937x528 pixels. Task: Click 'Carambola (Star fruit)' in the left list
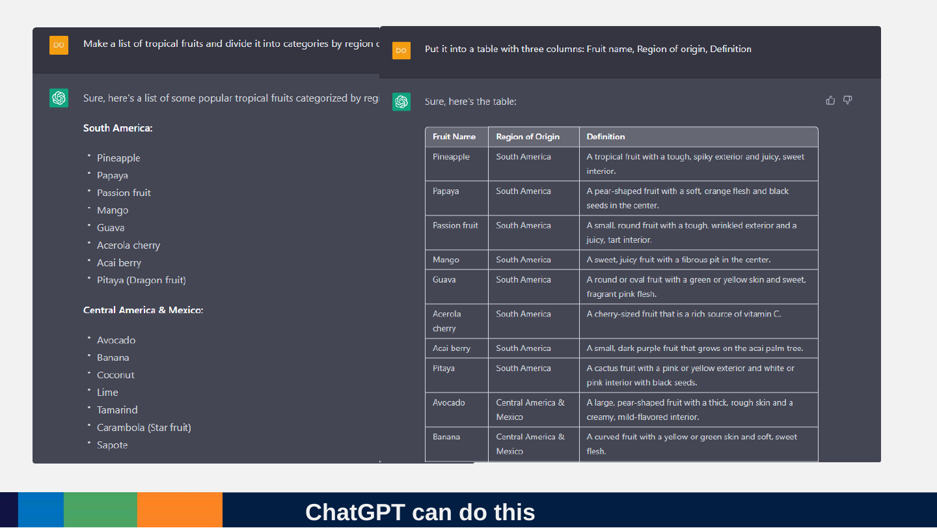click(x=144, y=428)
